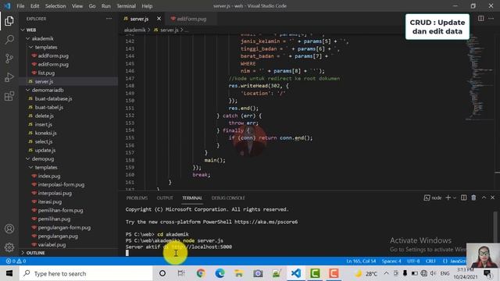Viewport: 500px width, 281px height.
Task: Click errors and warnings status indicator
Action: [x=16, y=261]
